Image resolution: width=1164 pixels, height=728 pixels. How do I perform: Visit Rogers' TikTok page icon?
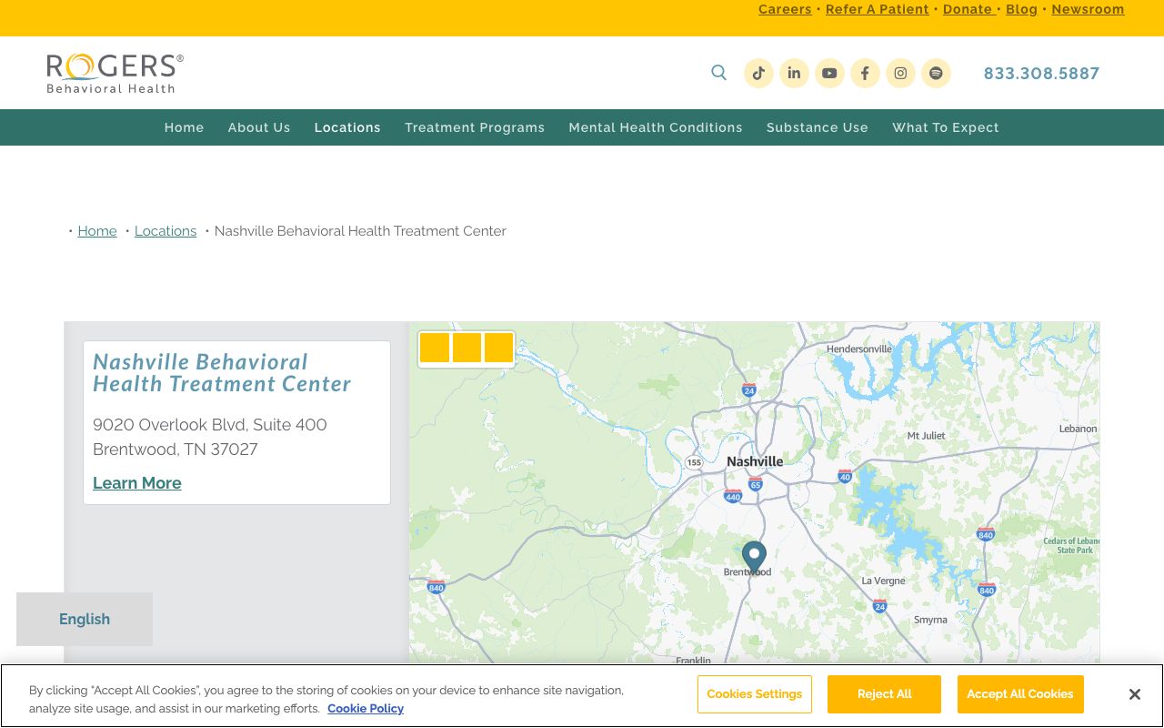tap(758, 73)
